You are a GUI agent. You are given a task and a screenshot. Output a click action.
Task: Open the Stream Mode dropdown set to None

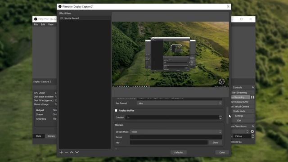tap(176, 132)
